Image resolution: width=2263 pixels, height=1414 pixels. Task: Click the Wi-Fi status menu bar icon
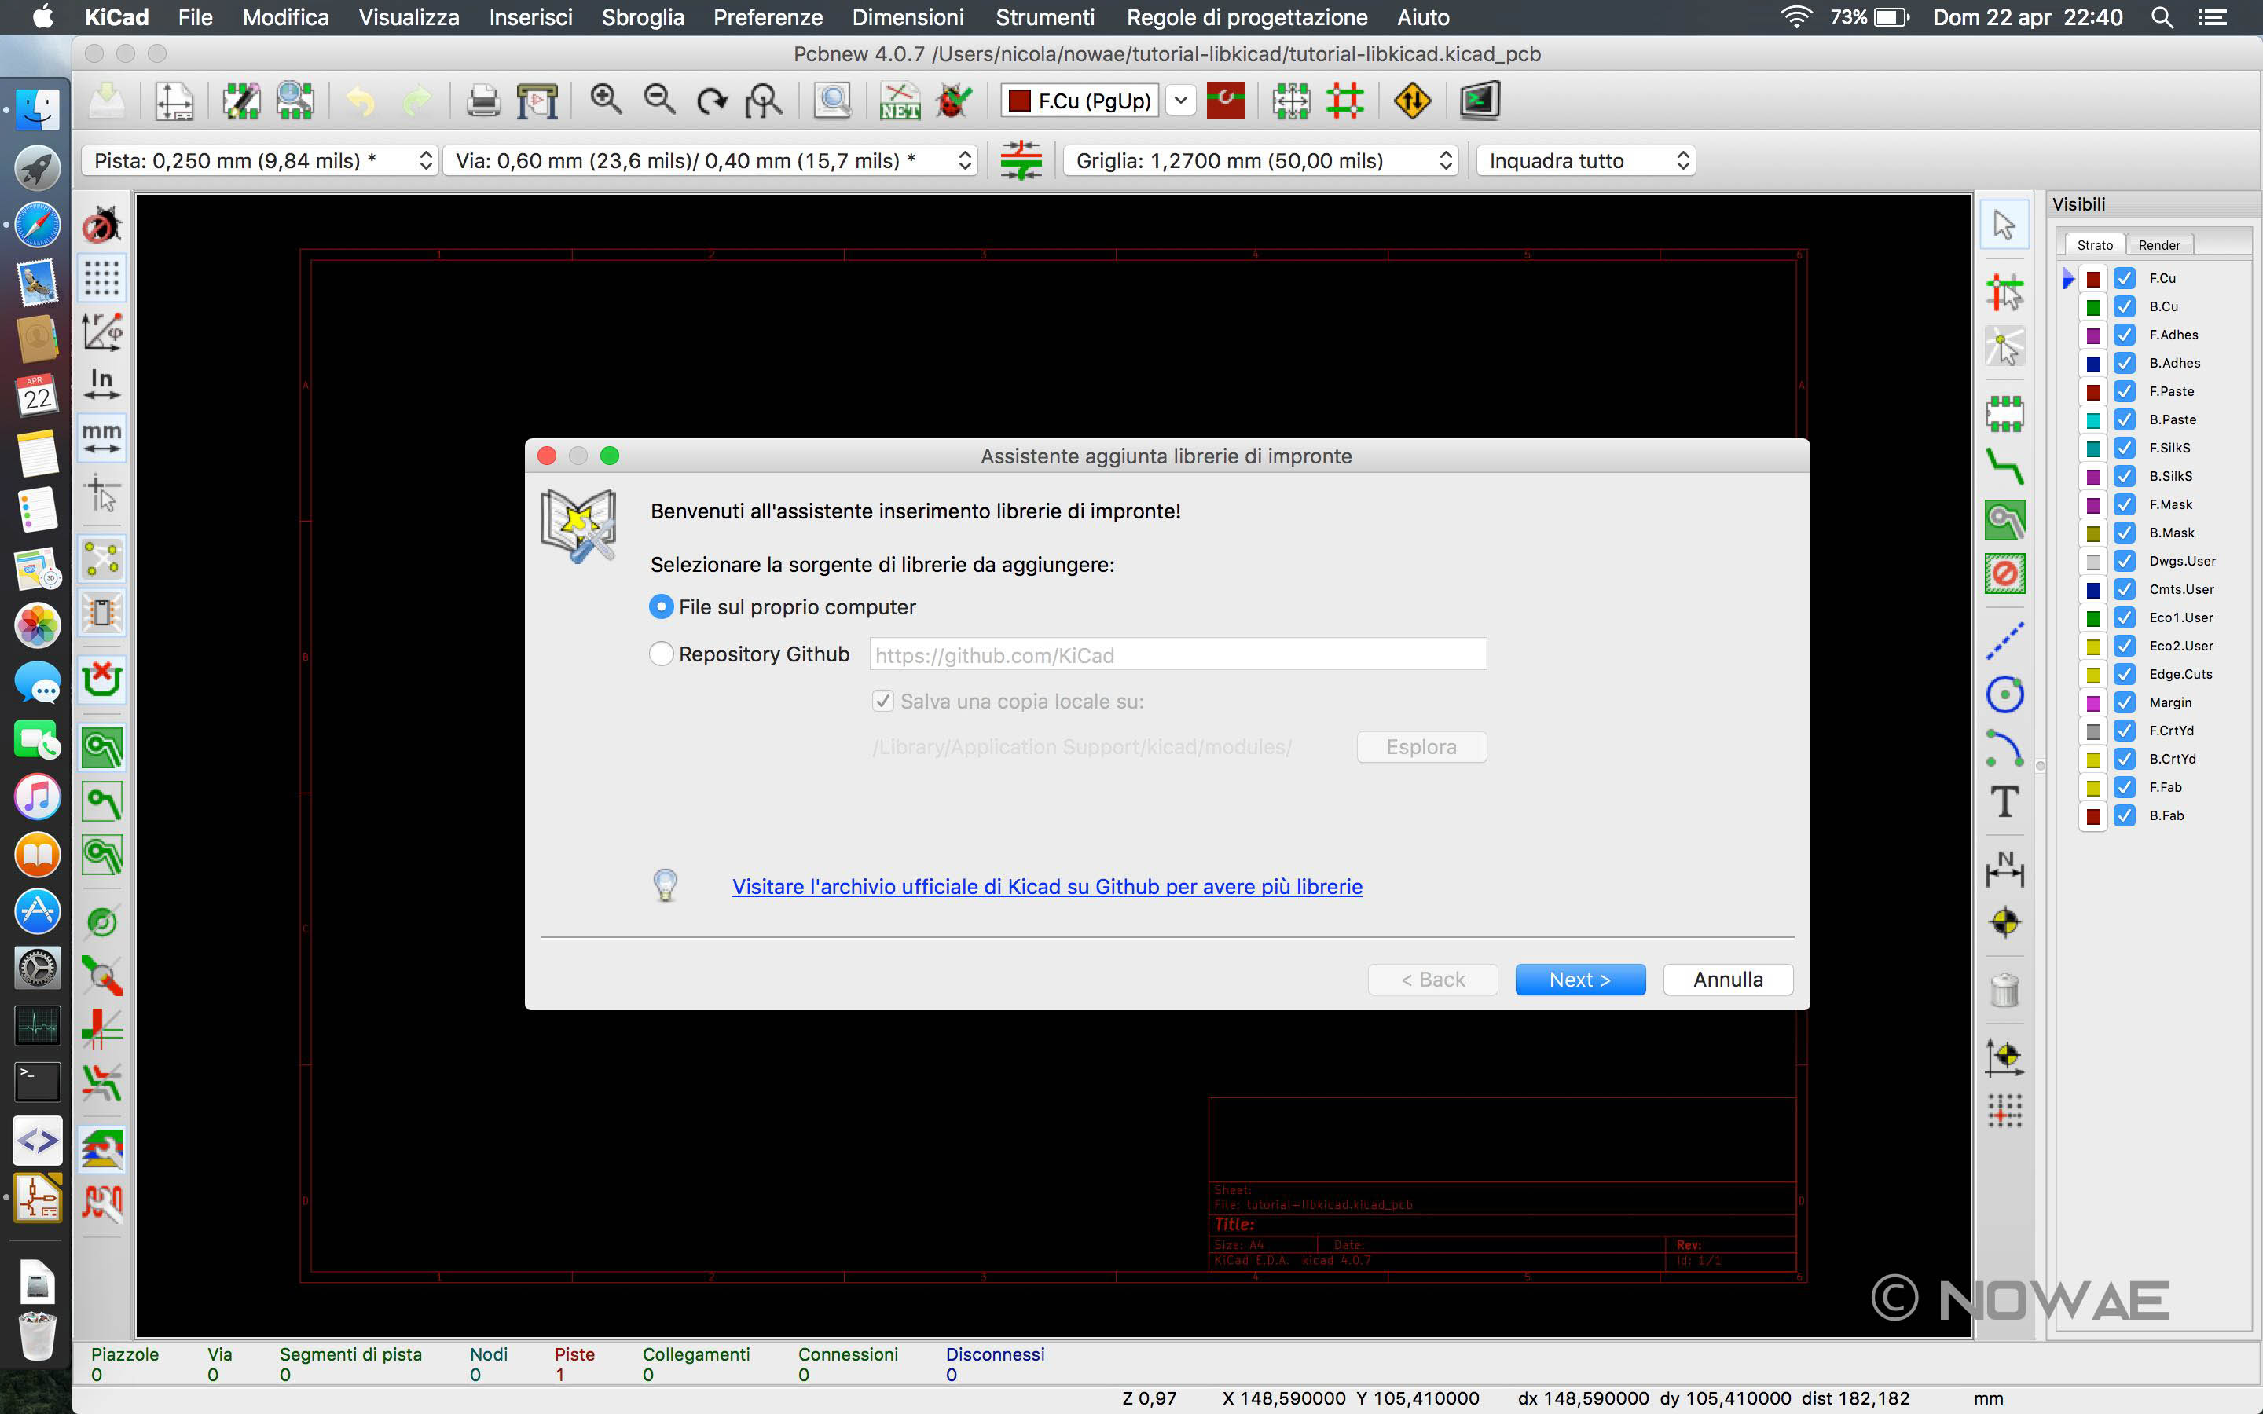(x=1796, y=16)
